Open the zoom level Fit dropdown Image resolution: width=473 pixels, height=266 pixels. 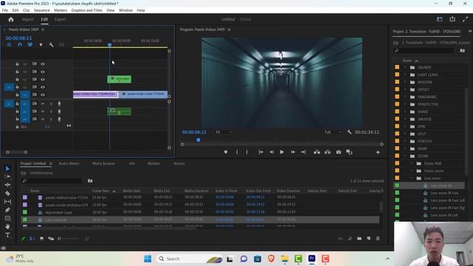click(224, 132)
